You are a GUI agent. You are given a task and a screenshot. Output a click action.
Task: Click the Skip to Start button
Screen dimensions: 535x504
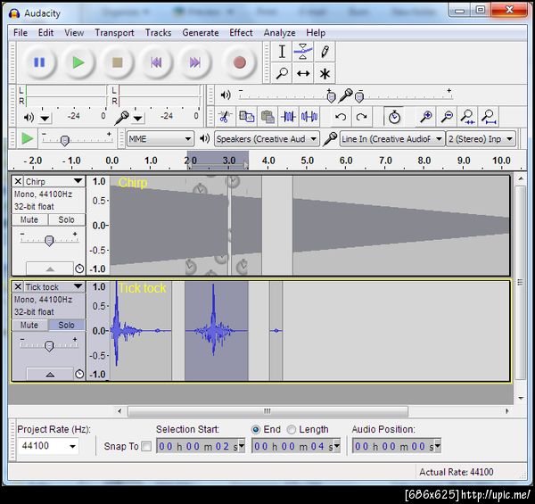[x=156, y=62]
